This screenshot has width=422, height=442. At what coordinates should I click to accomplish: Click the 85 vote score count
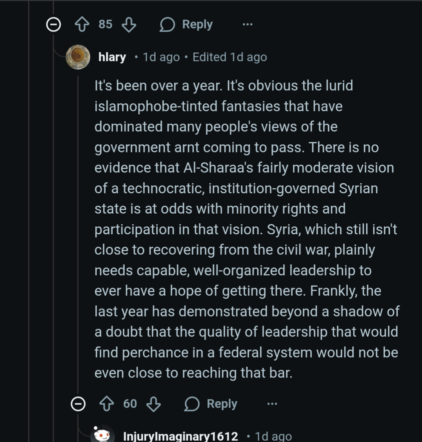(x=105, y=24)
